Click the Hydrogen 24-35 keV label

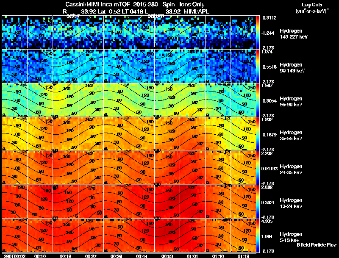click(291, 169)
